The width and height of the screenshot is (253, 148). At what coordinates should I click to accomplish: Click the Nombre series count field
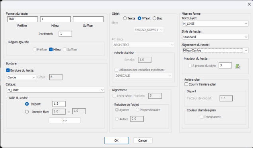(x=155, y=96)
